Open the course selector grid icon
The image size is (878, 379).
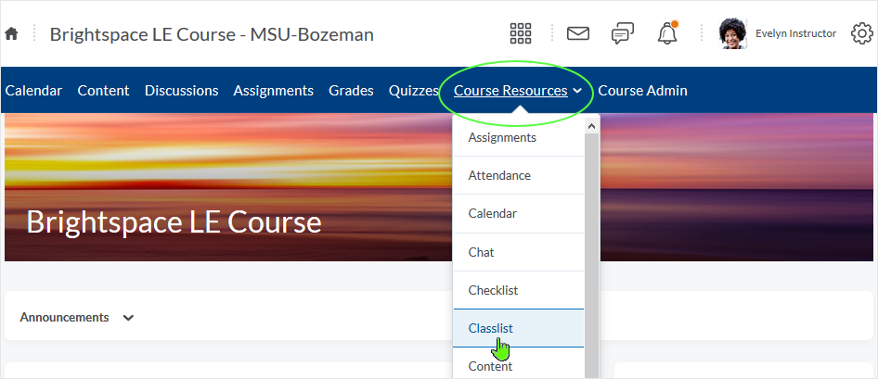(520, 33)
